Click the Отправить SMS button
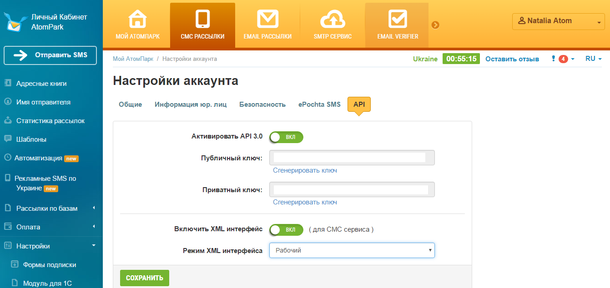610x288 pixels. 50,55
